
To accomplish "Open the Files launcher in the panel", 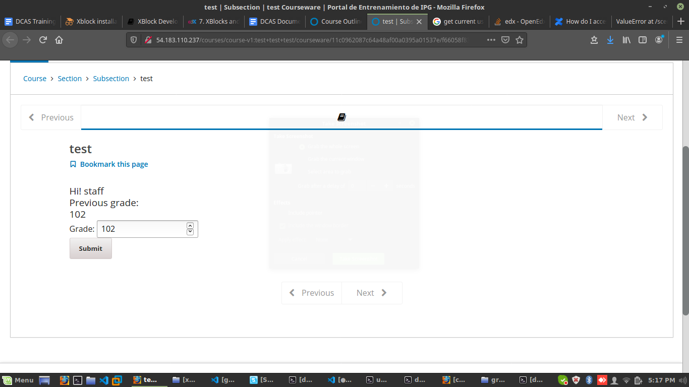I will (91, 380).
